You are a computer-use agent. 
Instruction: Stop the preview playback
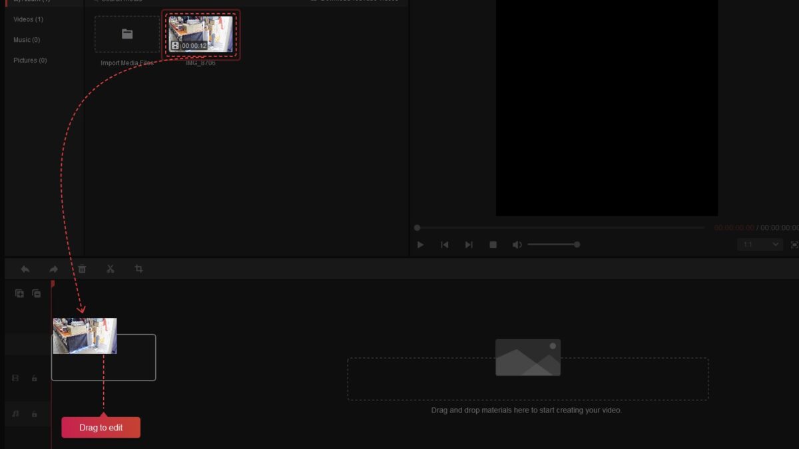point(493,245)
